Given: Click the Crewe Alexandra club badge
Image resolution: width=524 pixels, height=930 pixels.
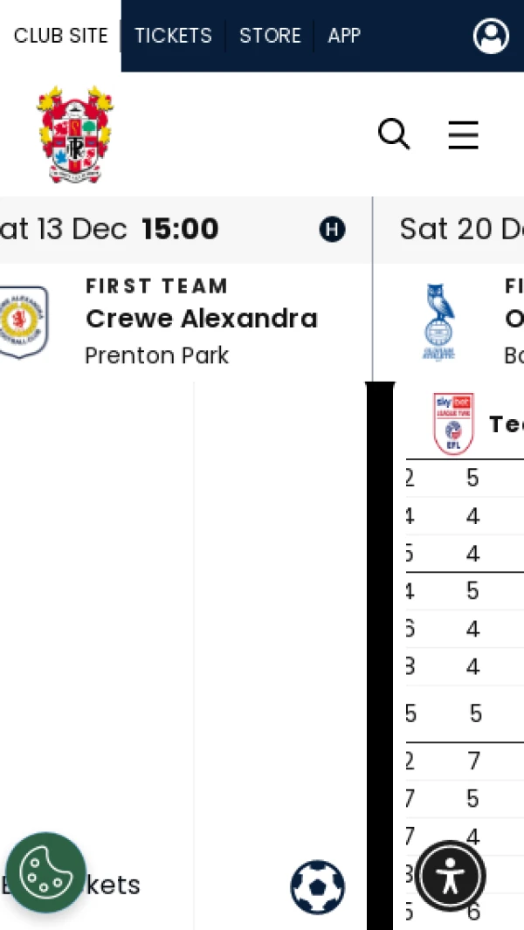Looking at the screenshot, I should click(21, 321).
